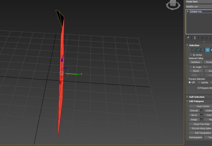Toggle Occlusion culling button
212x146 pixels.
coord(208,62)
